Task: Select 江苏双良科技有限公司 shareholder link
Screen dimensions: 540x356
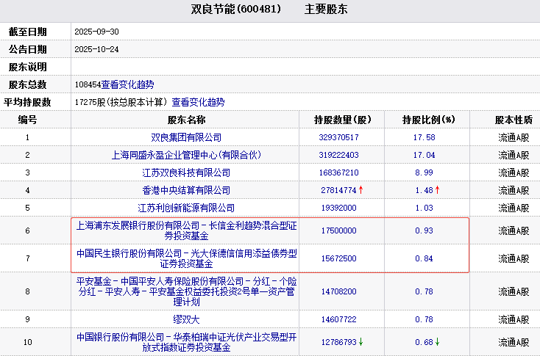Action: (x=185, y=172)
